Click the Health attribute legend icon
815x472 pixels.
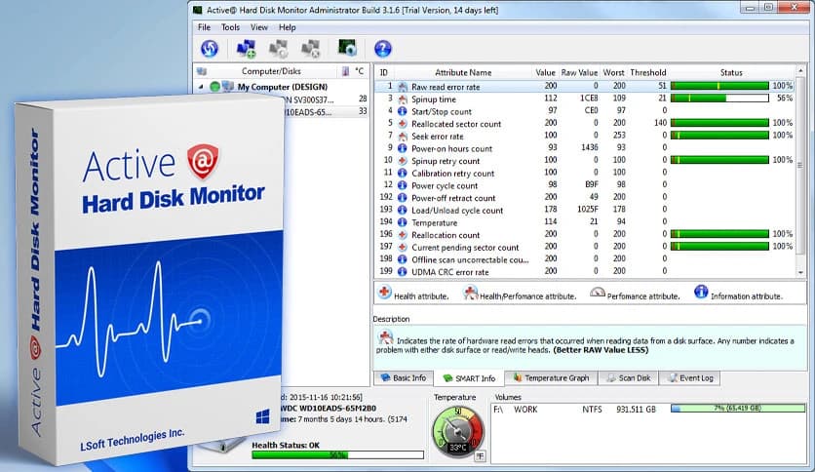384,293
